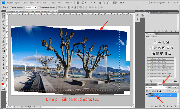Open the Filtr menu
Viewport: 180px width, 109px height.
click(x=45, y=2)
